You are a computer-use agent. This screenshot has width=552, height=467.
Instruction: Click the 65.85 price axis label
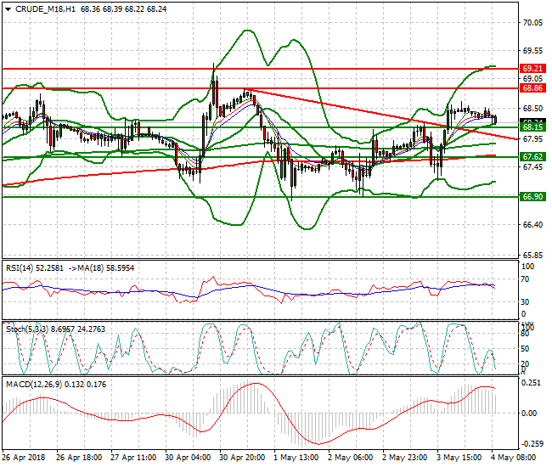(x=532, y=255)
